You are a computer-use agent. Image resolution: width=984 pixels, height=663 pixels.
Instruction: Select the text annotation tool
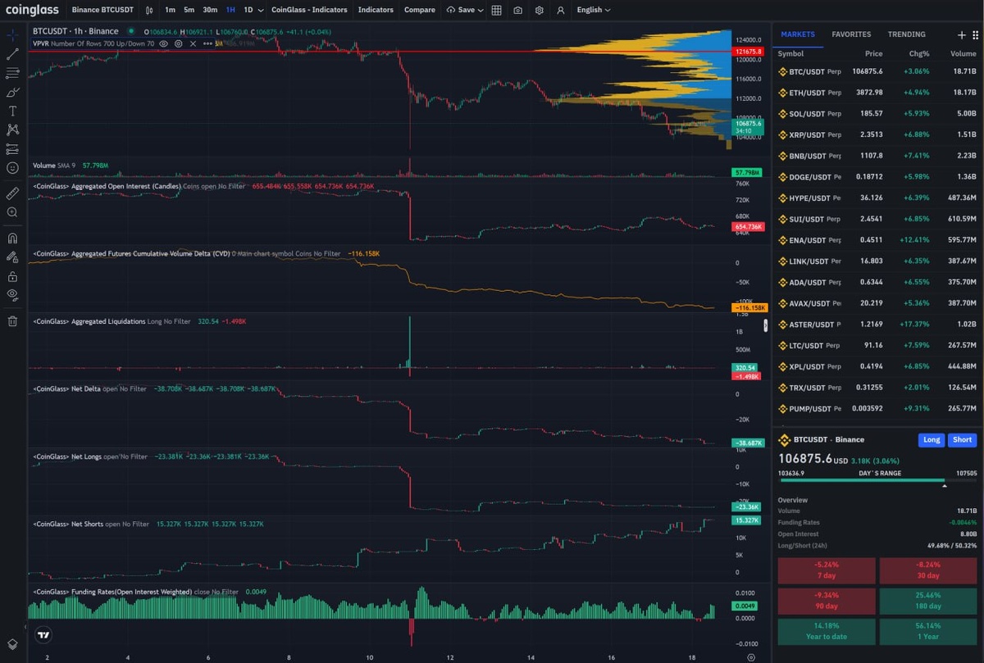(12, 111)
